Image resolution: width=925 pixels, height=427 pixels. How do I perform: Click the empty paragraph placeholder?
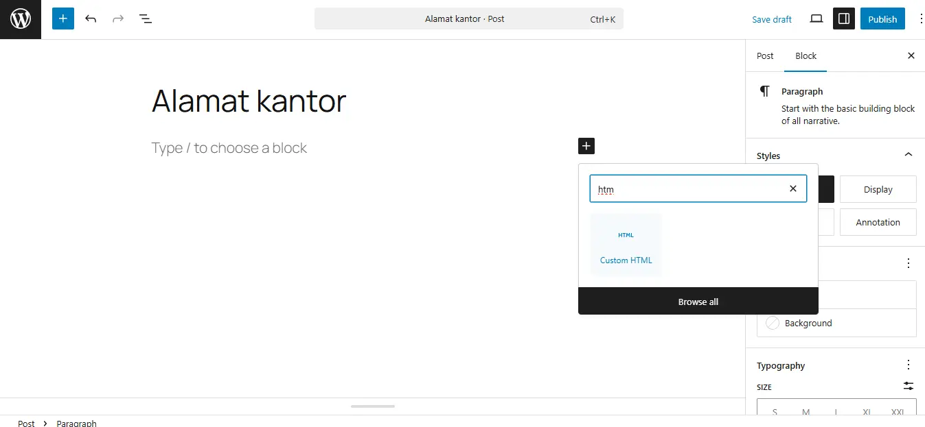coord(229,148)
